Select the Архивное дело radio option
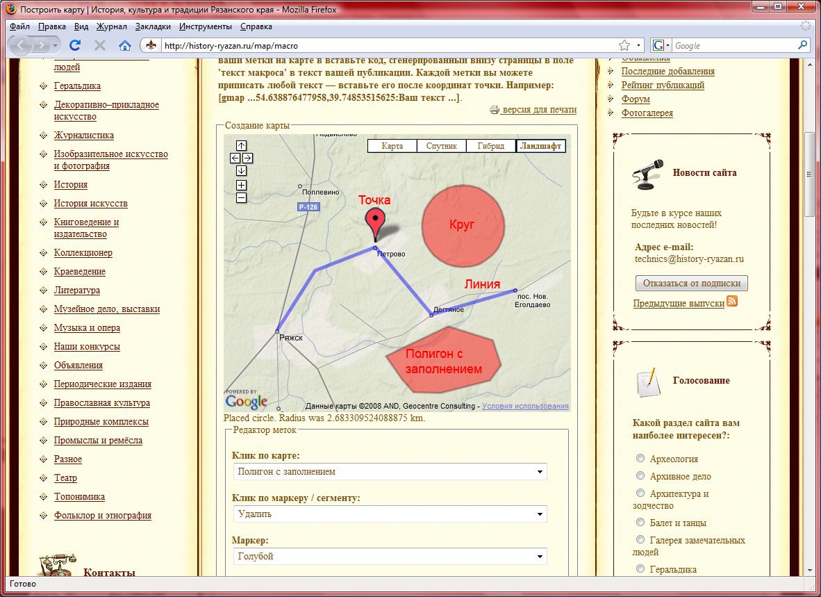 (640, 475)
